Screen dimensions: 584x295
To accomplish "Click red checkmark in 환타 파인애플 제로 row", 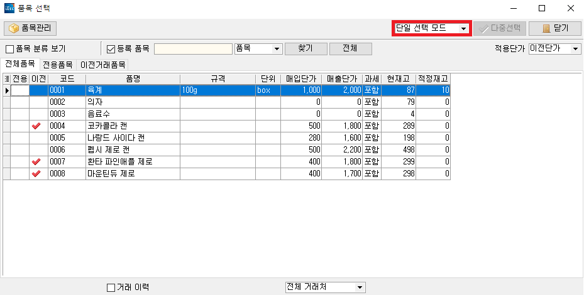I will (36, 162).
